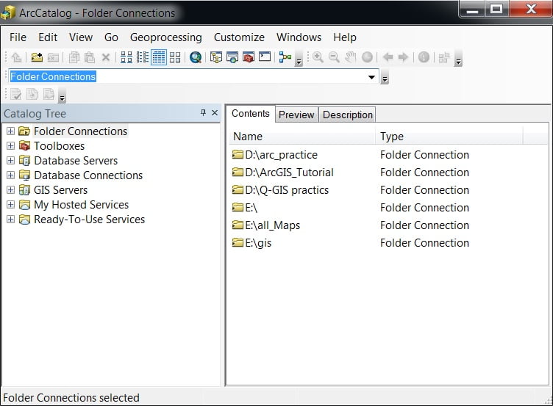
Task: Sort by Name column header
Action: pyautogui.click(x=302, y=137)
